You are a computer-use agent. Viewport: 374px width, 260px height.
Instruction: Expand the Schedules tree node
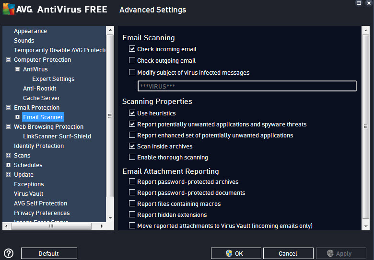coord(8,165)
